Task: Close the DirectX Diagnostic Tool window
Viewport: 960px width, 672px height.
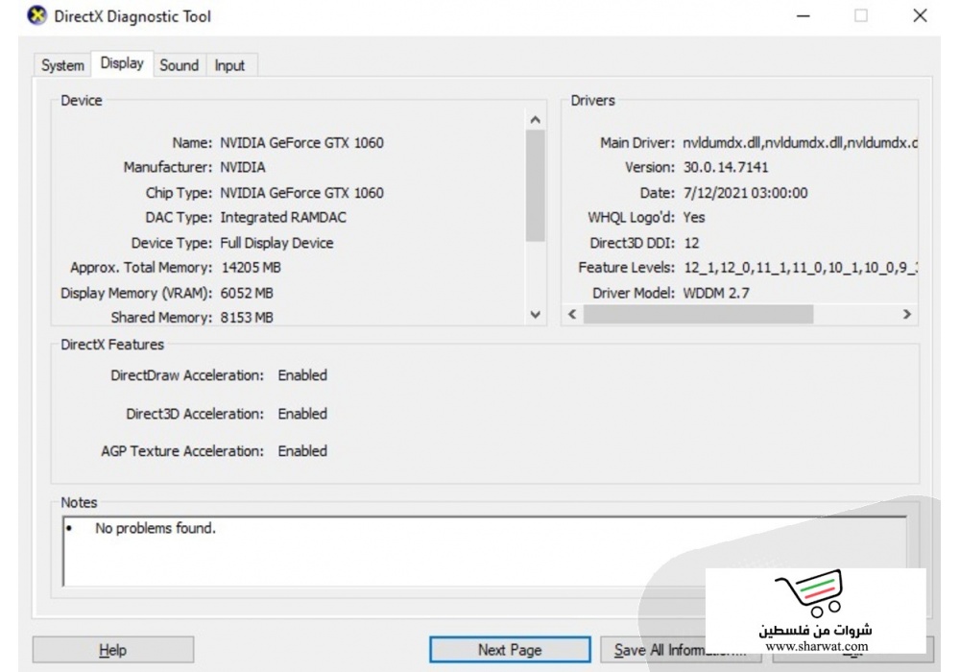Action: pyautogui.click(x=920, y=16)
